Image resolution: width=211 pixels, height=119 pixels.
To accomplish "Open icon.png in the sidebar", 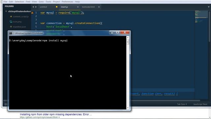I will click(x=17, y=21).
